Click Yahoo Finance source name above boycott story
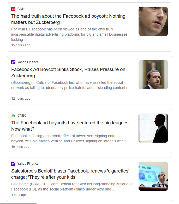The height and width of the screenshot is (204, 179). (28, 62)
